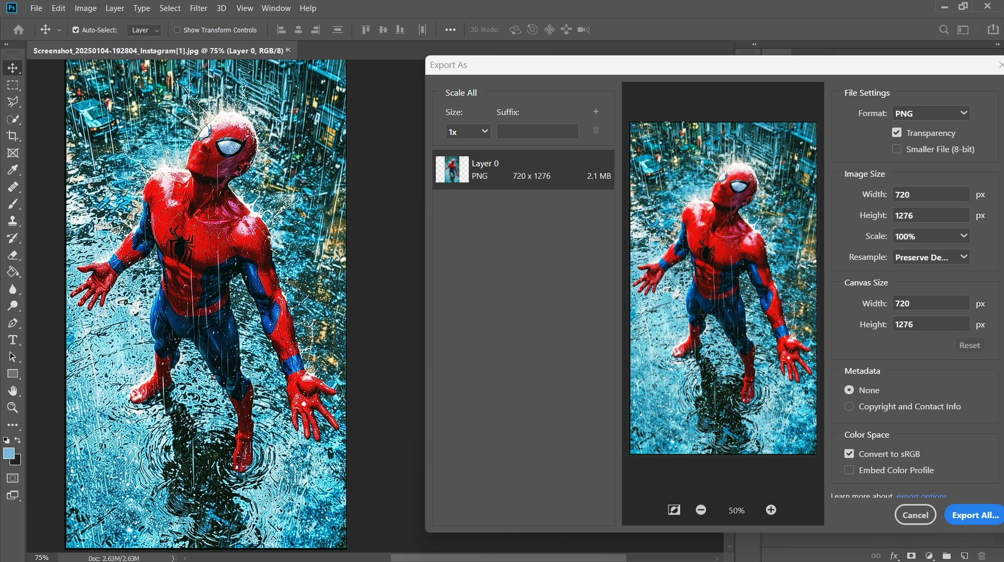Click the Export All button

click(974, 515)
